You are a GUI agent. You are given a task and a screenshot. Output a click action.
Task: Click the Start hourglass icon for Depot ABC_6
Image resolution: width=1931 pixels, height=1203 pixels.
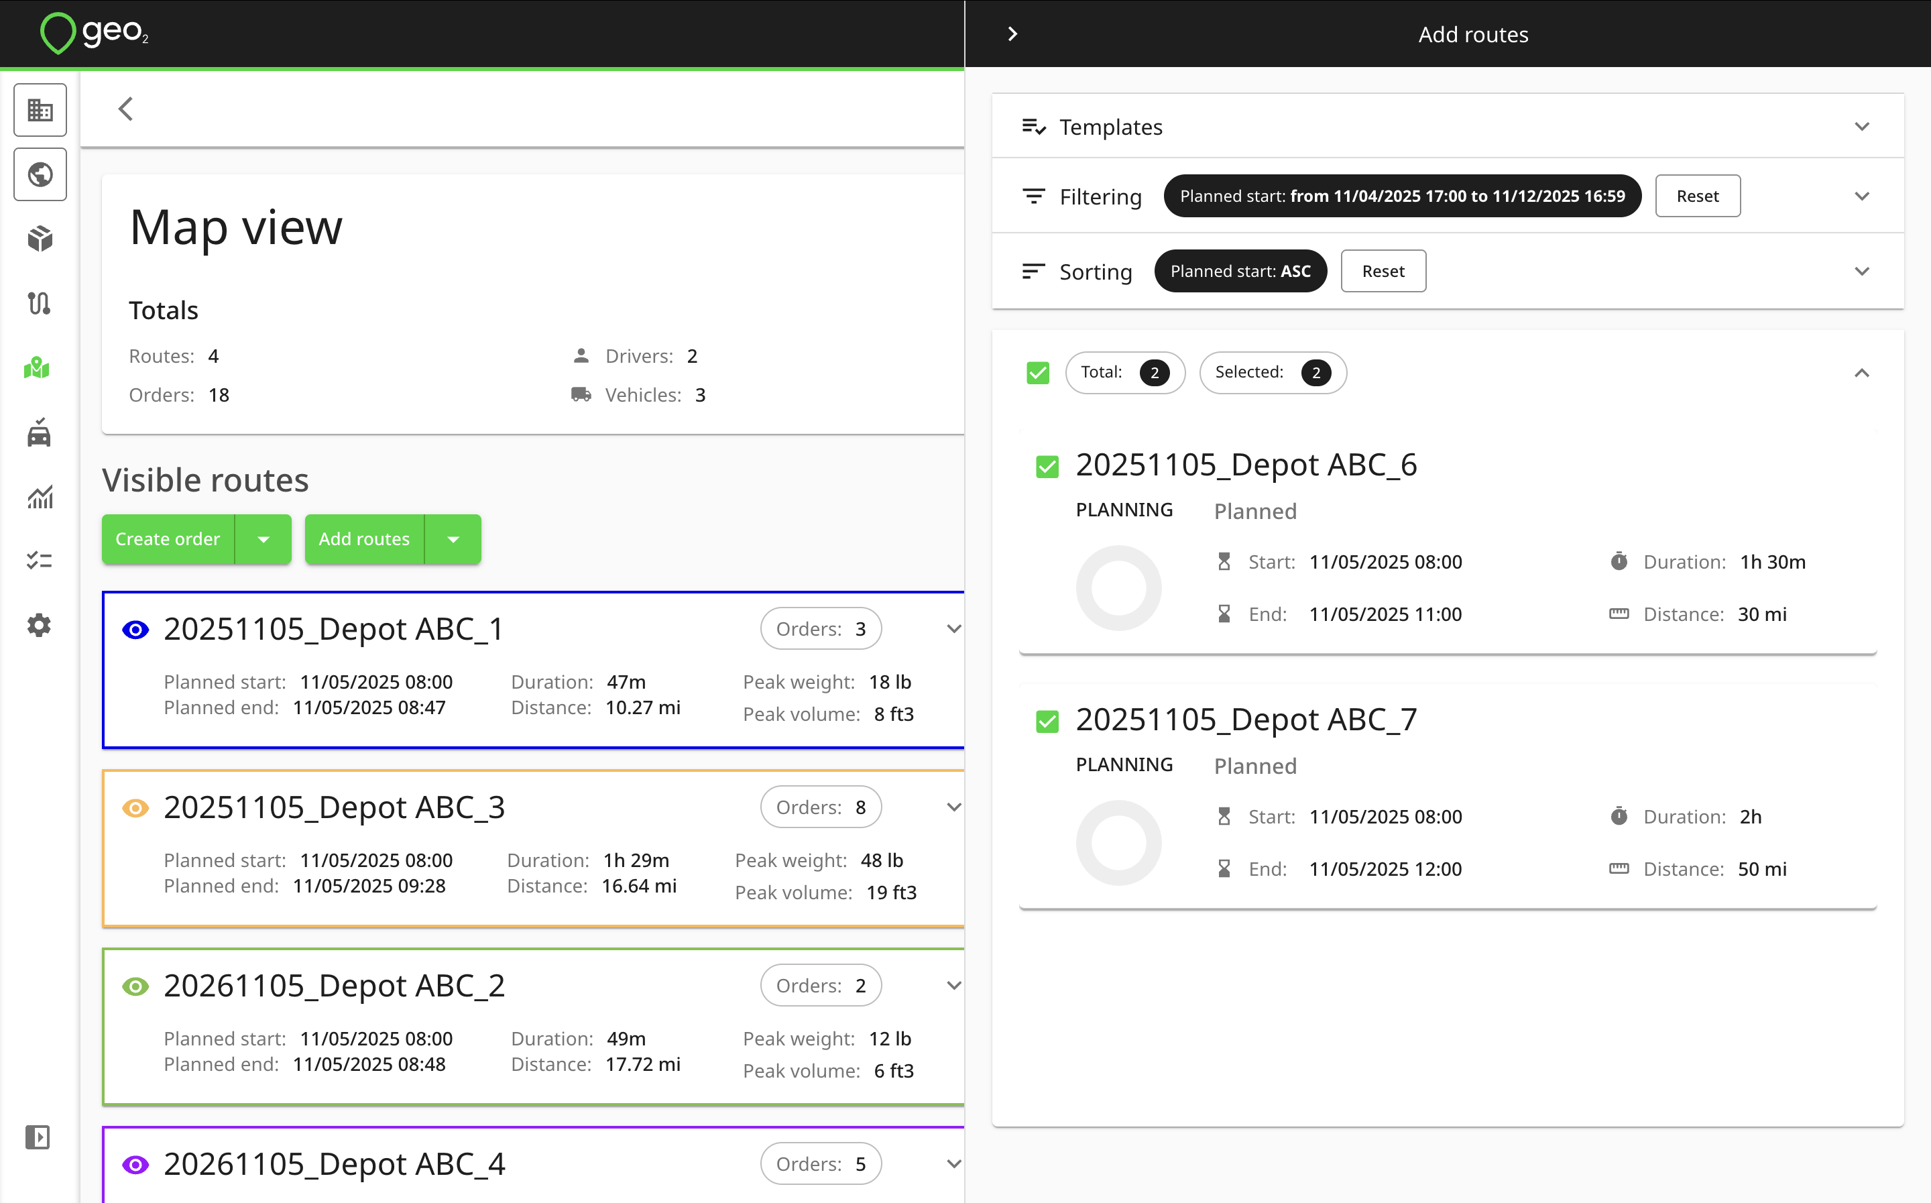tap(1225, 562)
